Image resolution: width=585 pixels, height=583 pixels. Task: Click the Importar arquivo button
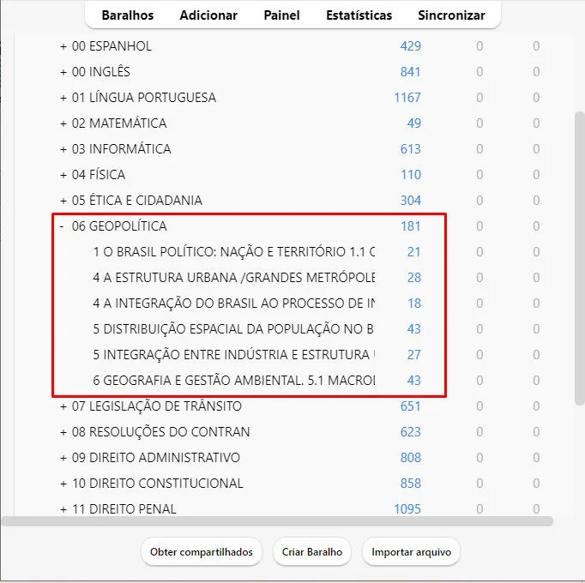click(411, 551)
